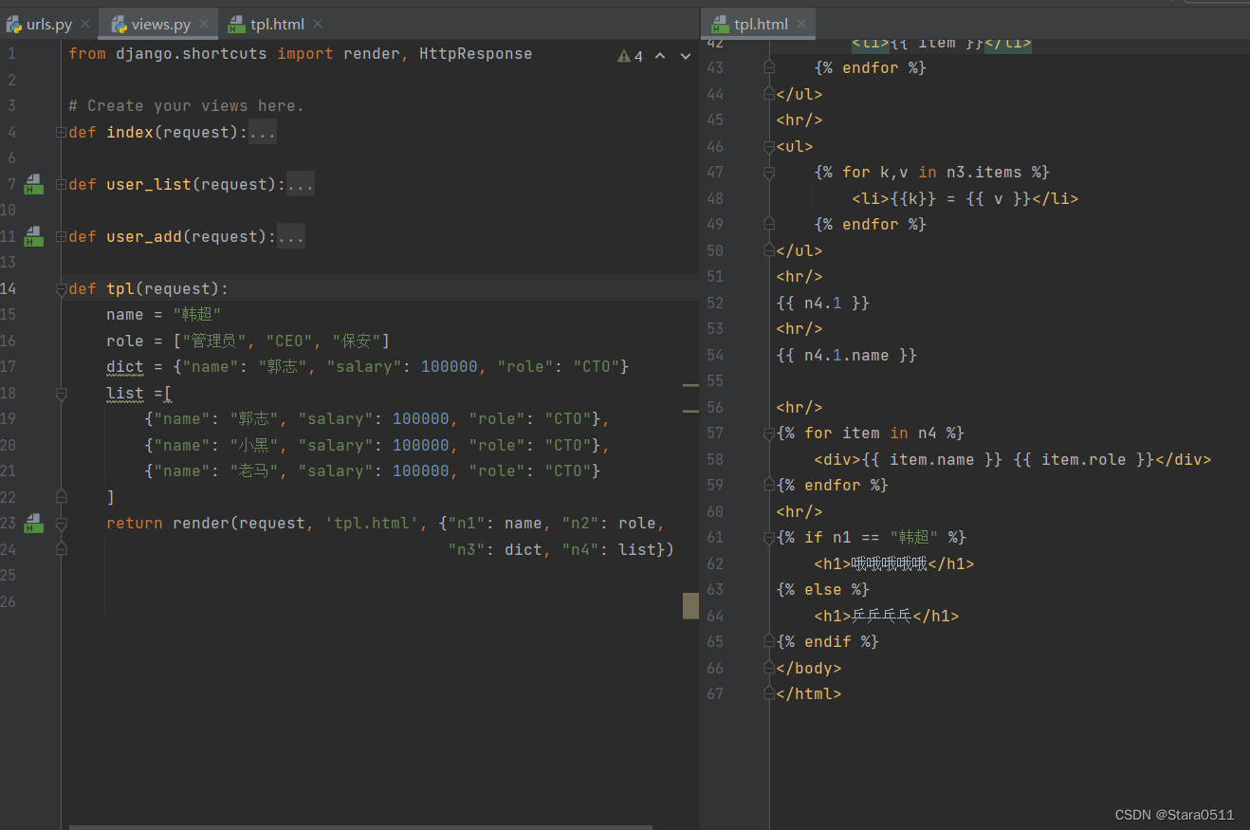Click template gutter icon on the return render line

tap(34, 523)
